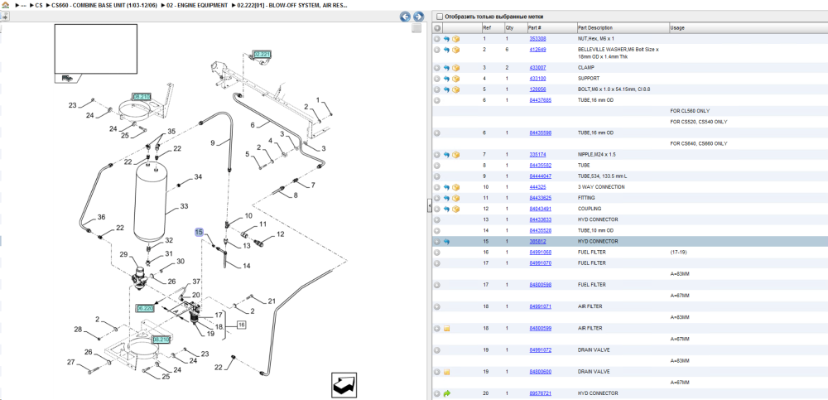Toggle 'Отобразить только выбранные метки' checkbox

(x=440, y=17)
